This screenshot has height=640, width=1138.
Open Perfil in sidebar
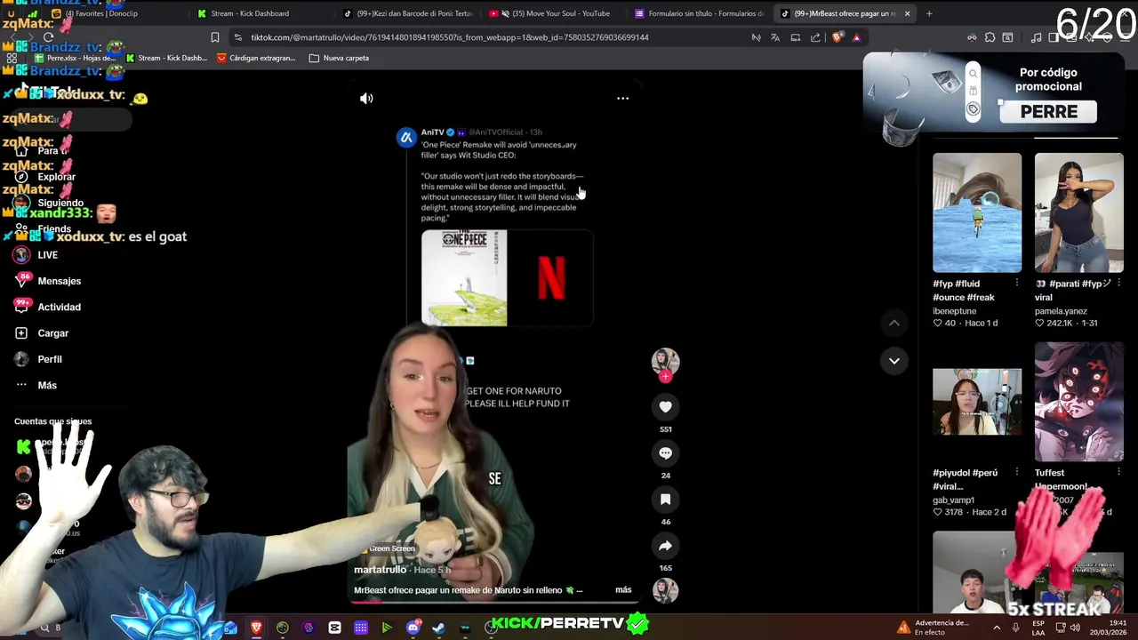point(38,359)
